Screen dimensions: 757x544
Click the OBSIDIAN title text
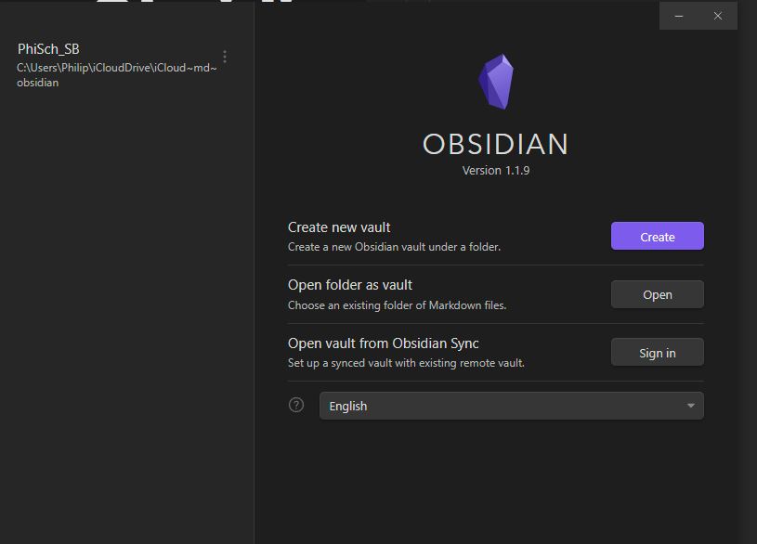[x=496, y=144]
